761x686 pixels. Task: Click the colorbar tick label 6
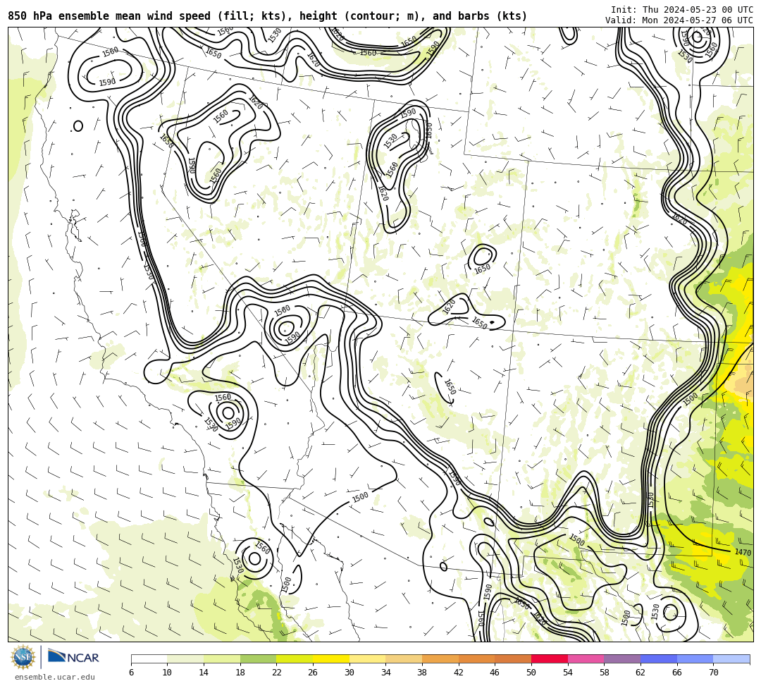point(131,673)
